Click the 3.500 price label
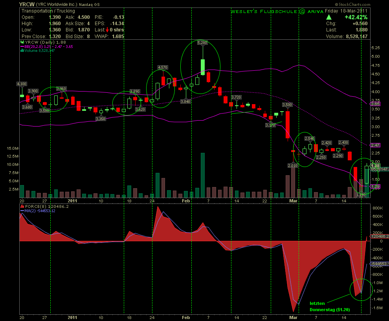389x321 pixels. 287,105
